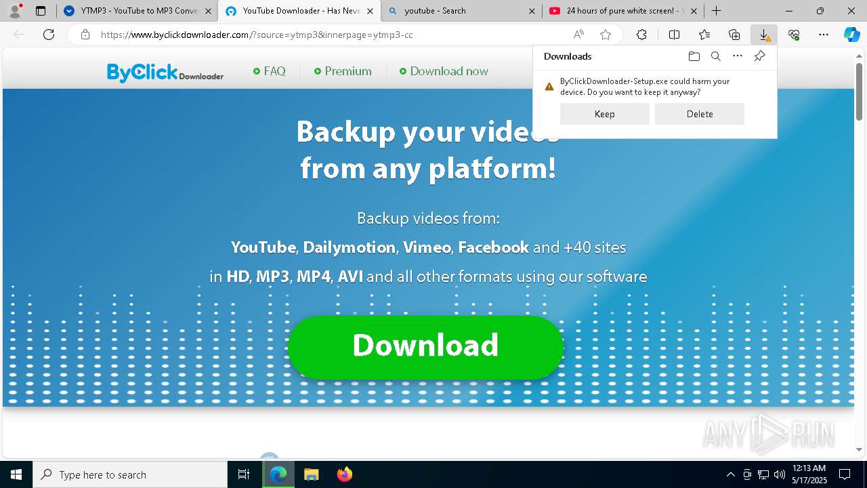Image resolution: width=867 pixels, height=488 pixels.
Task: Open the network status icon
Action: tap(763, 474)
